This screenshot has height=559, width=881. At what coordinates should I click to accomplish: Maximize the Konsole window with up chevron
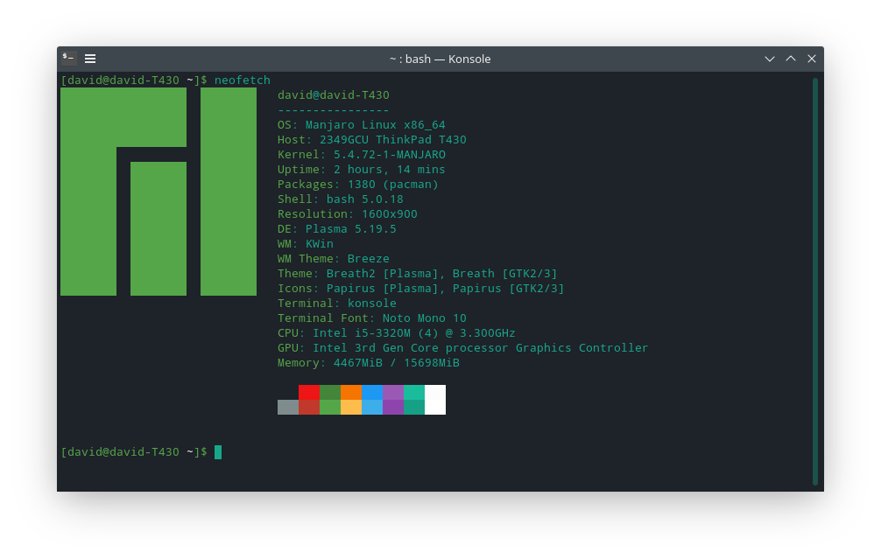point(791,59)
